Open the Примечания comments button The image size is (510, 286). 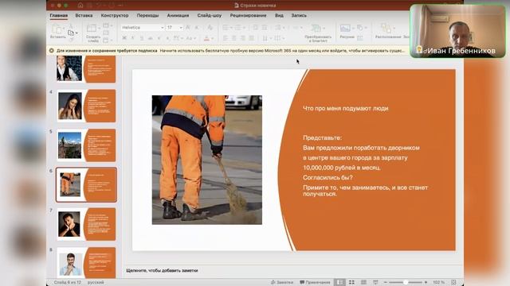pos(315,283)
